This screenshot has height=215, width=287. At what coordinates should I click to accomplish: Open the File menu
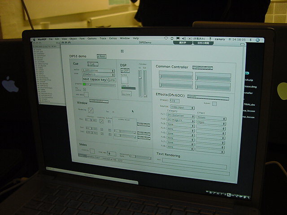(x=51, y=39)
